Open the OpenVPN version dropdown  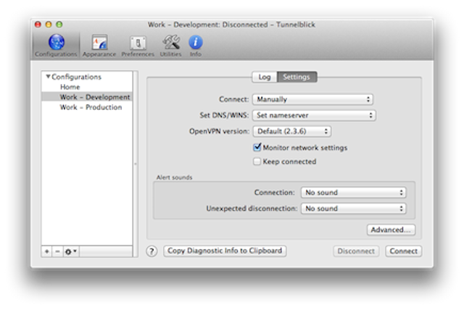[x=291, y=131]
